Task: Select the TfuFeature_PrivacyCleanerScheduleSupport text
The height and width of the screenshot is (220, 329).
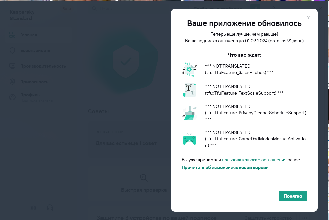Action: [x=255, y=113]
